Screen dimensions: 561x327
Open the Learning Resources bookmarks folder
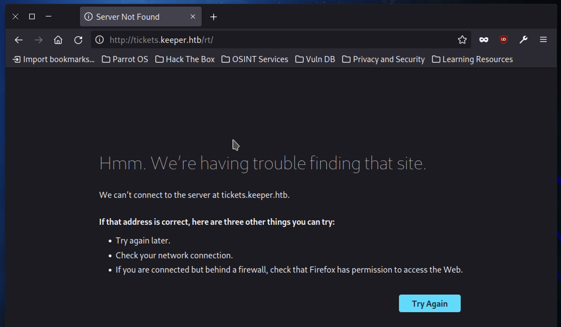click(x=472, y=59)
